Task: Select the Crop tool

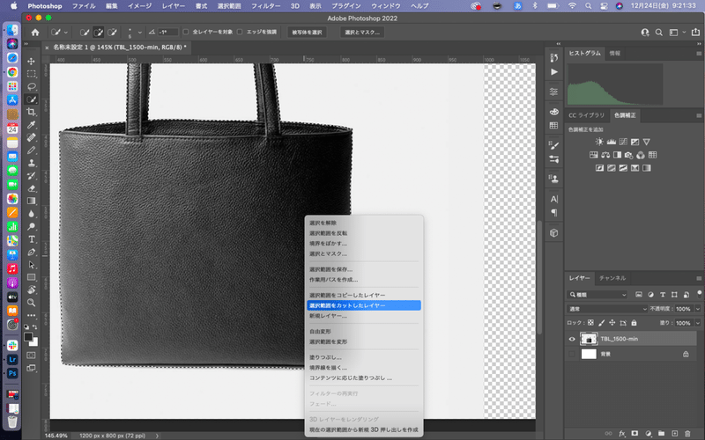Action: tap(32, 112)
